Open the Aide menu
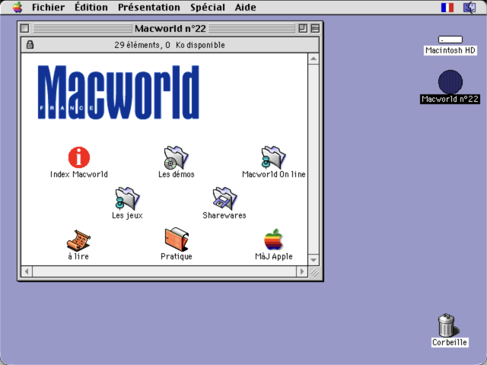The image size is (487, 365). (x=245, y=7)
